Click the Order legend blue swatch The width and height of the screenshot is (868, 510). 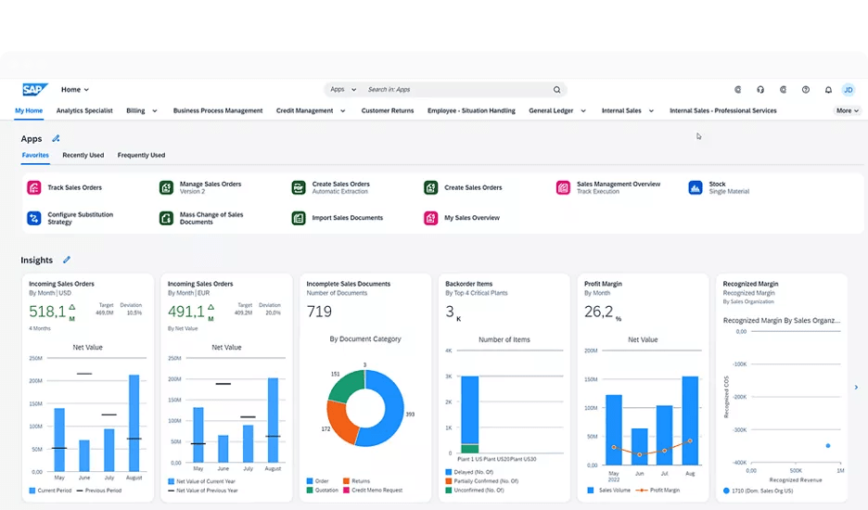coord(310,481)
